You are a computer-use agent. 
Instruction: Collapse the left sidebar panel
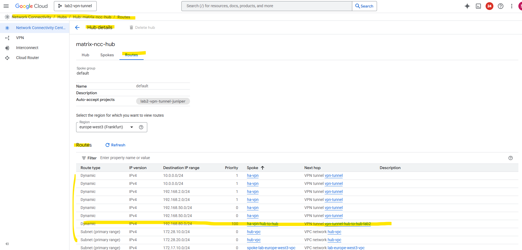tap(7, 244)
